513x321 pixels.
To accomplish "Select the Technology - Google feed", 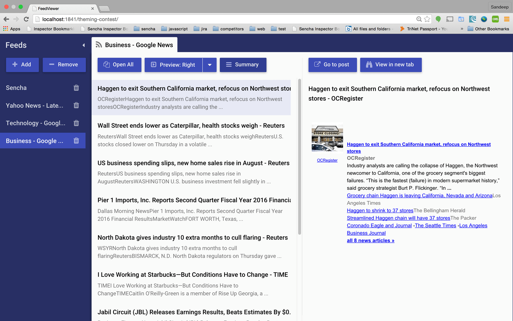I will tap(43, 123).
